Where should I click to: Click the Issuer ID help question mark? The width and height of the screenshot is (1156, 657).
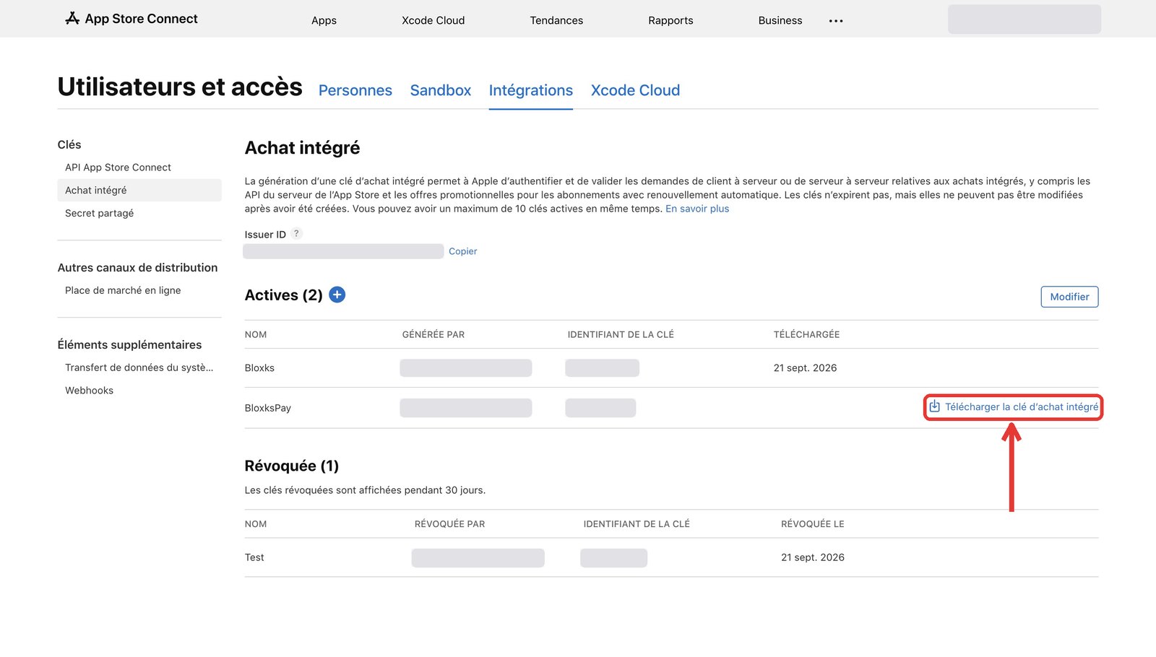pyautogui.click(x=296, y=234)
